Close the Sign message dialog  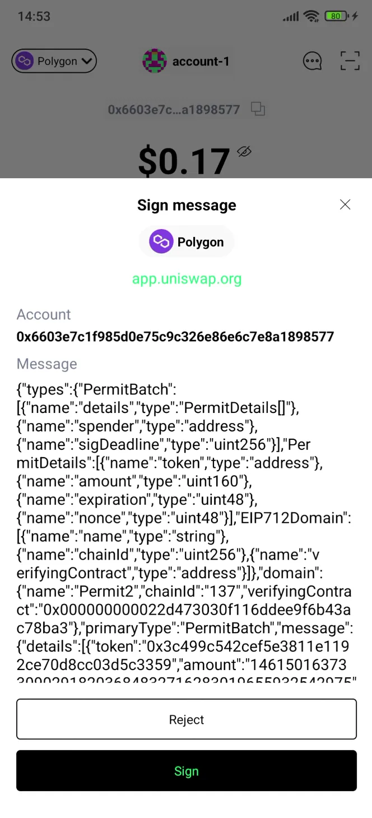click(x=345, y=204)
